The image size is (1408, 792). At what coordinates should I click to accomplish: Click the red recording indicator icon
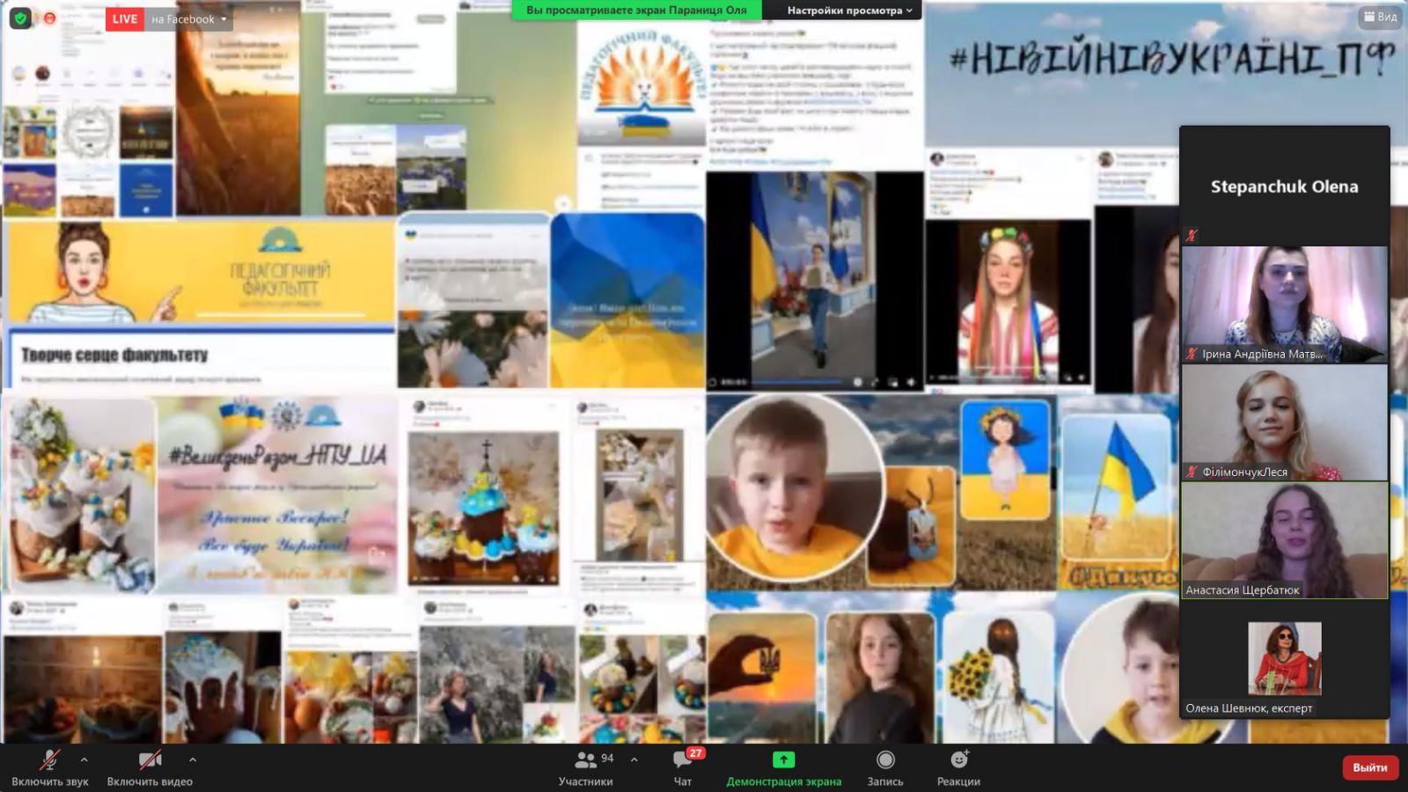(x=50, y=18)
